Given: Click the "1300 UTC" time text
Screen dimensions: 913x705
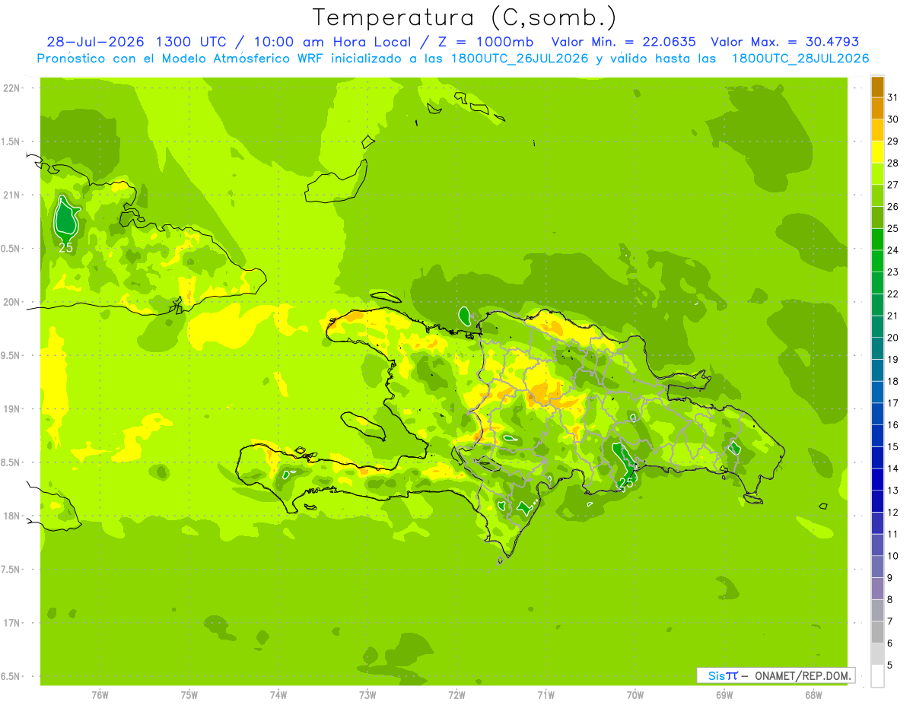Looking at the screenshot, I should point(191,42).
